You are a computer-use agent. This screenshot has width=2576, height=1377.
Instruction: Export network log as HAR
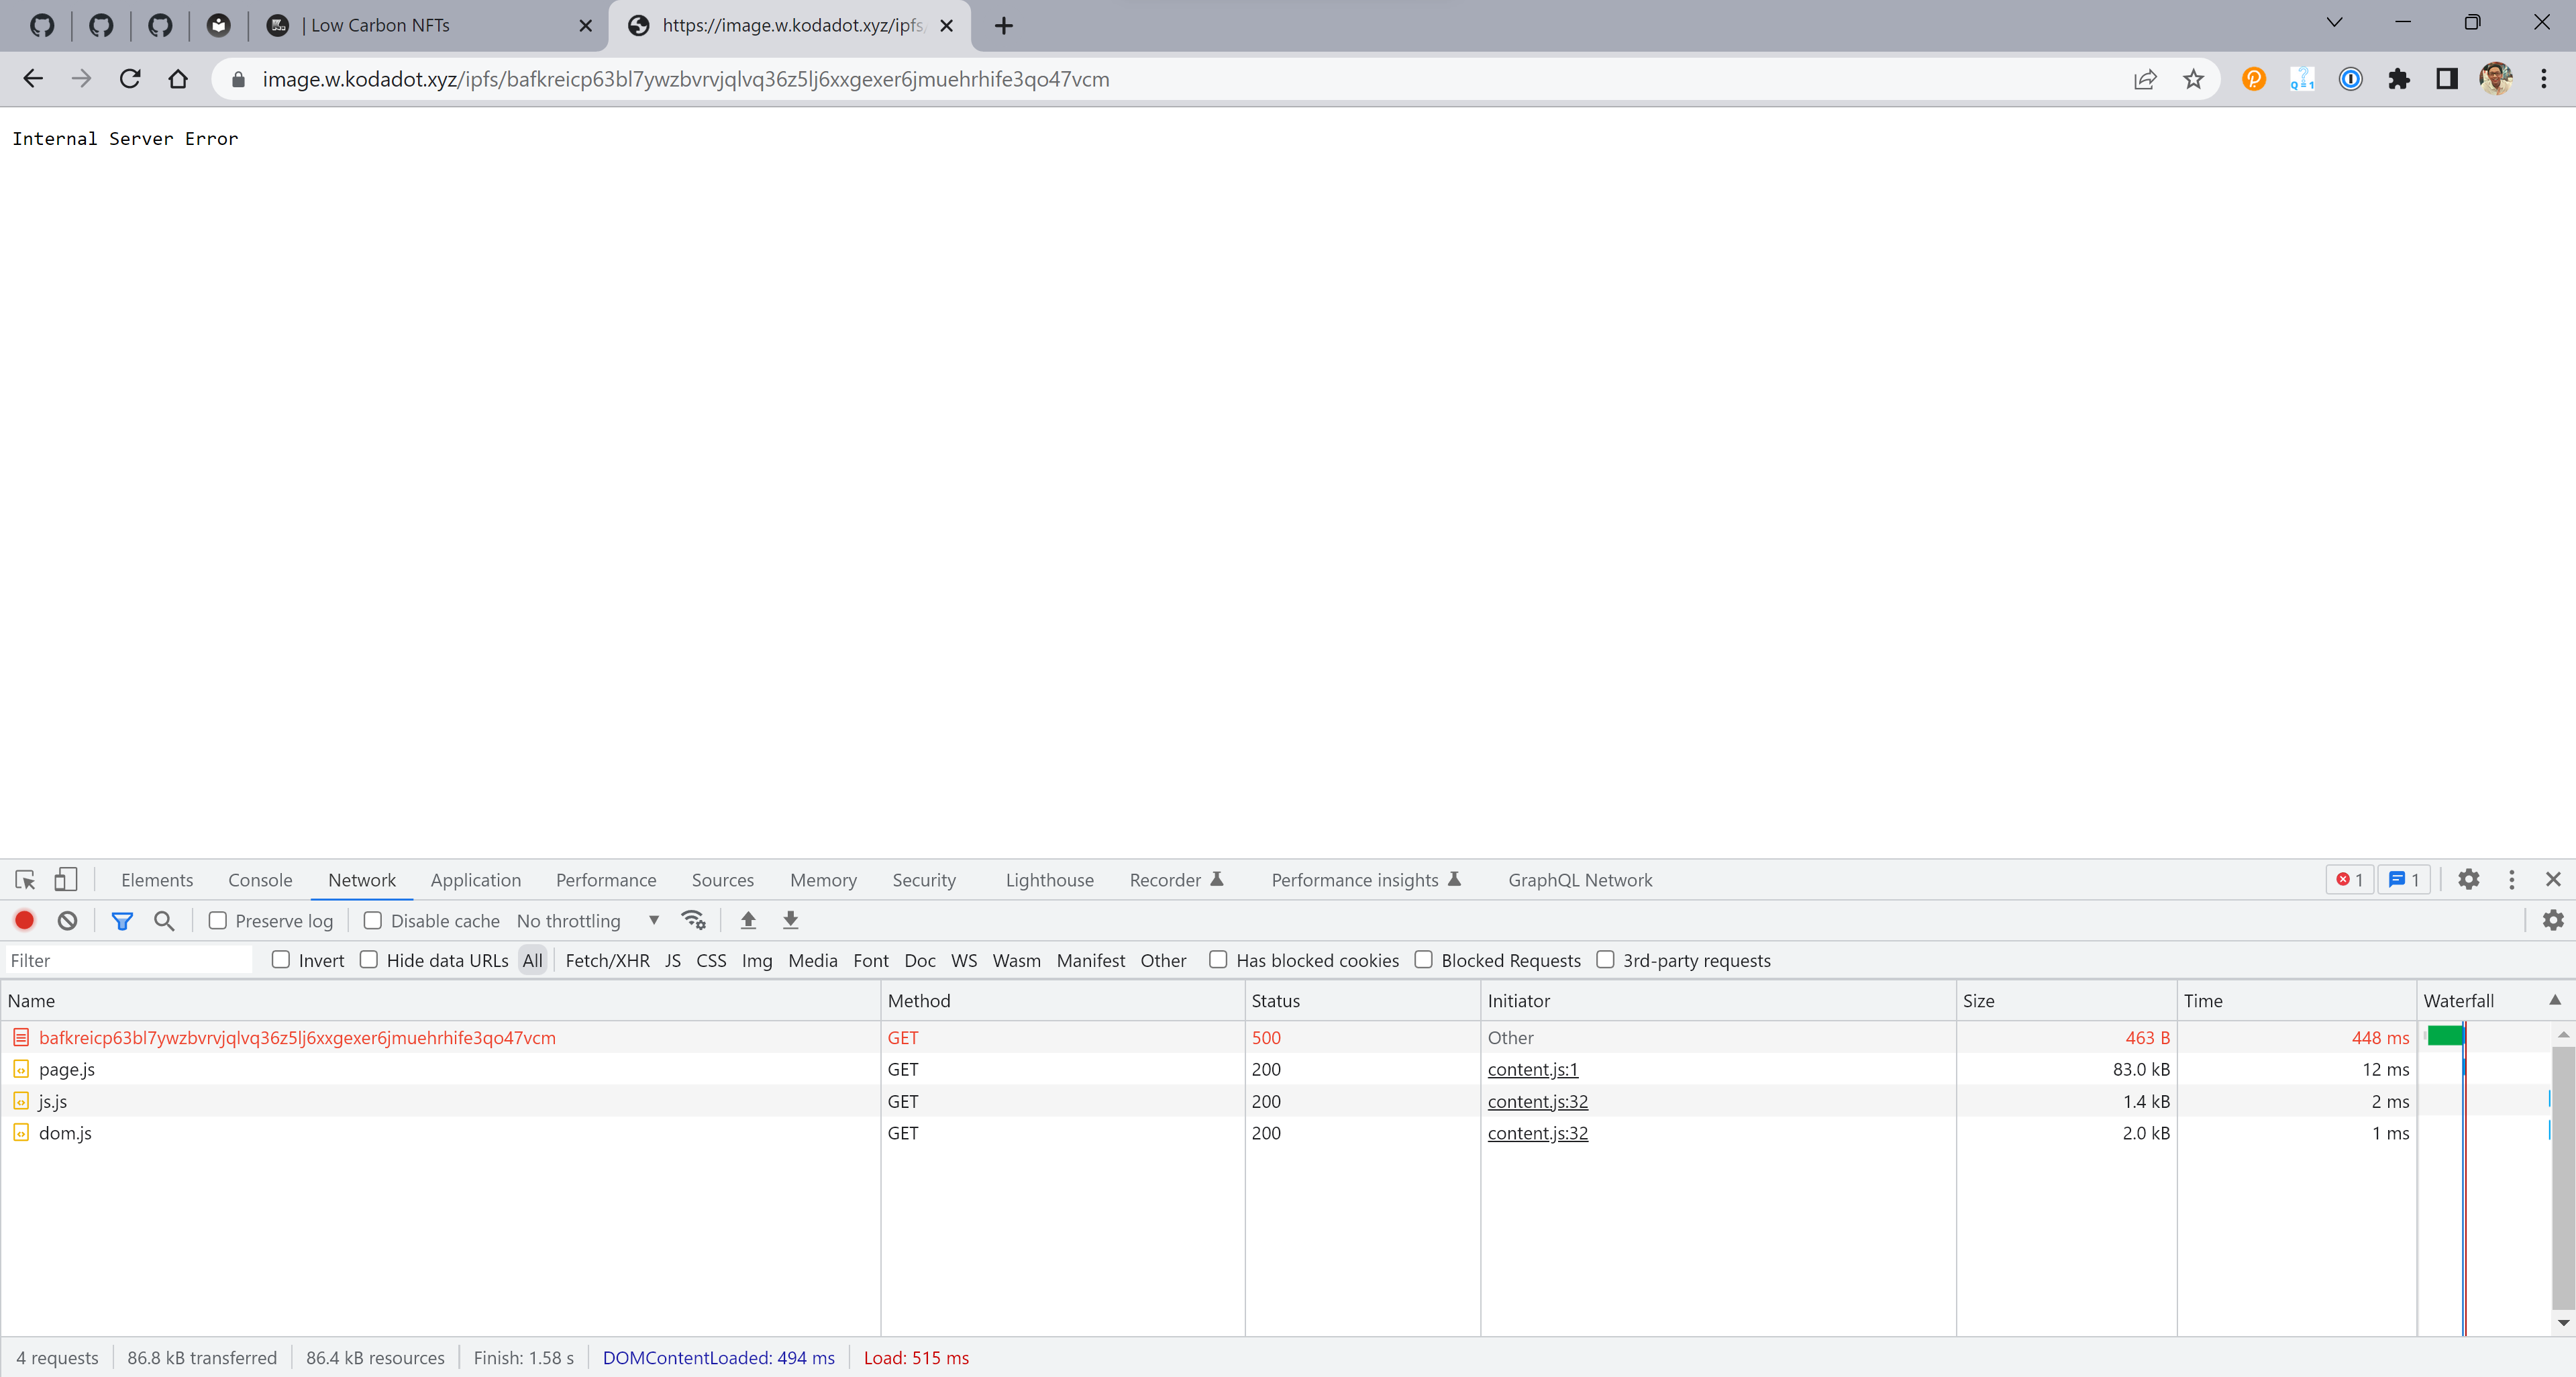pyautogui.click(x=790, y=920)
